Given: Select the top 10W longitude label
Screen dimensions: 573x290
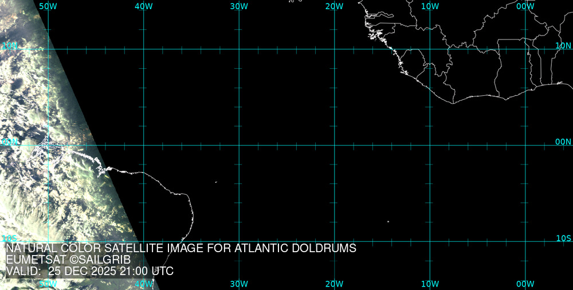Looking at the screenshot, I should click(430, 6).
